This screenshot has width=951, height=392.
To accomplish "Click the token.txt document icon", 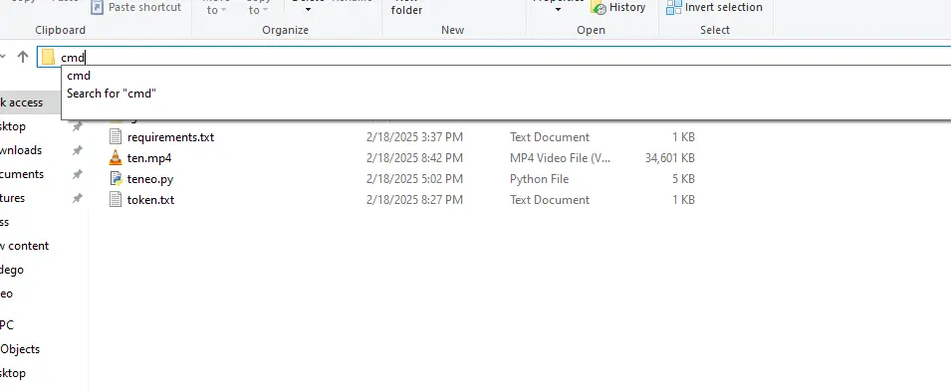I will tap(116, 199).
